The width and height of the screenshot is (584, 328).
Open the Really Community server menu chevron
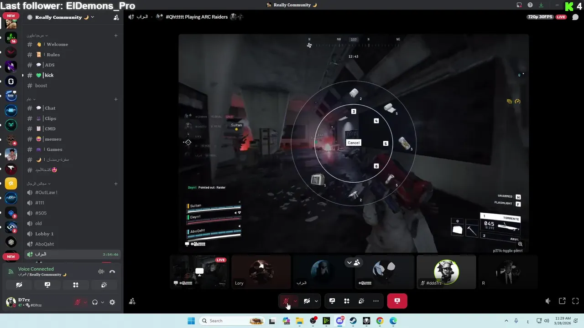point(93,17)
